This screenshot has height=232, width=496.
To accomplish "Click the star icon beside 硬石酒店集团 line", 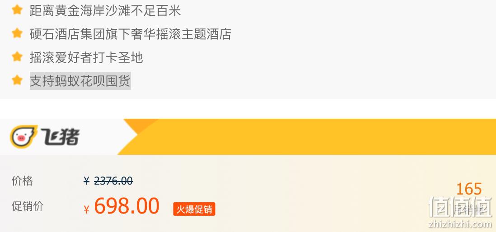I will pyautogui.click(x=17, y=33).
